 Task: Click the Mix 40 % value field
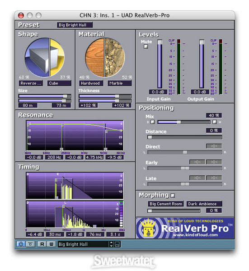pos(214,115)
